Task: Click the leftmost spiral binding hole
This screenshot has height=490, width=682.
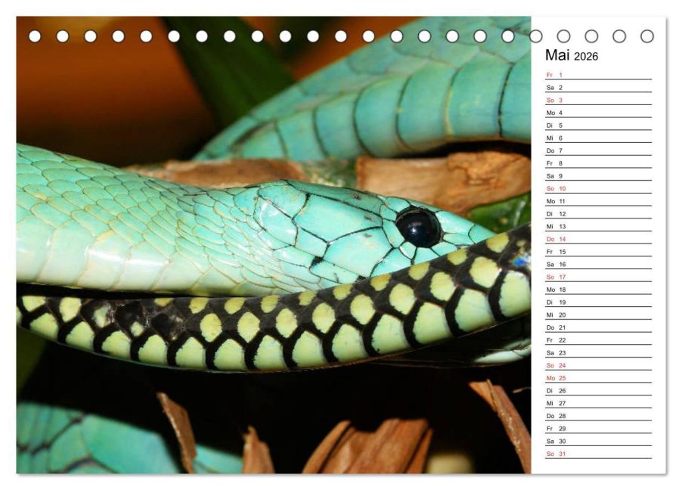Action: point(35,36)
